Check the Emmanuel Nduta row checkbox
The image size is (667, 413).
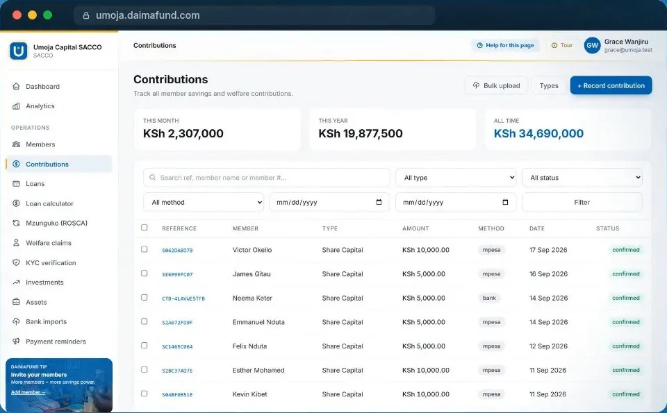(x=145, y=321)
